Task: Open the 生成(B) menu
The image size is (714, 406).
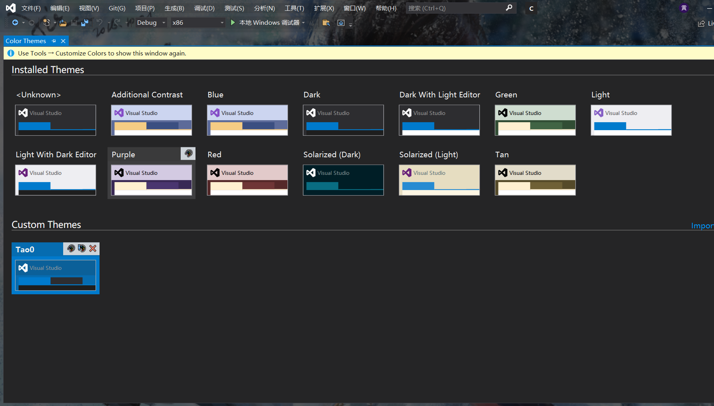Action: pos(174,8)
